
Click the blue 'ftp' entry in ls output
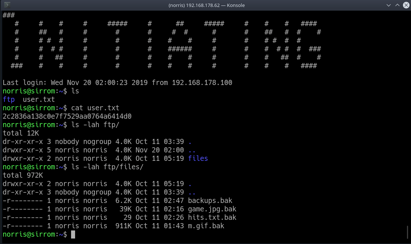(x=8, y=100)
